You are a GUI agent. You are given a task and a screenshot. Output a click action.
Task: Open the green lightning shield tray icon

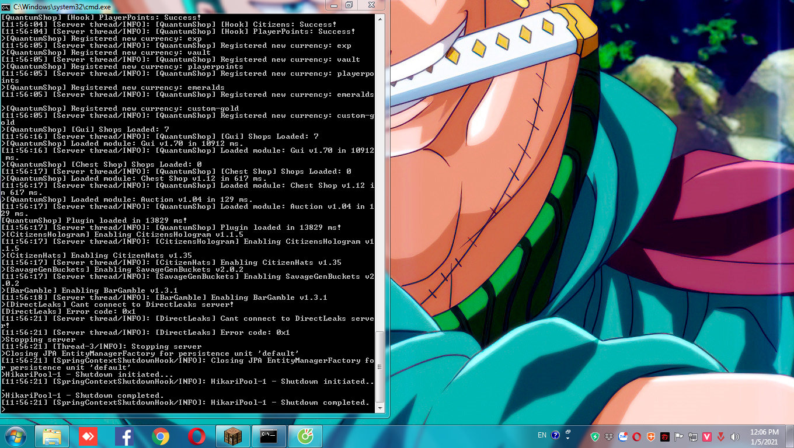(595, 436)
